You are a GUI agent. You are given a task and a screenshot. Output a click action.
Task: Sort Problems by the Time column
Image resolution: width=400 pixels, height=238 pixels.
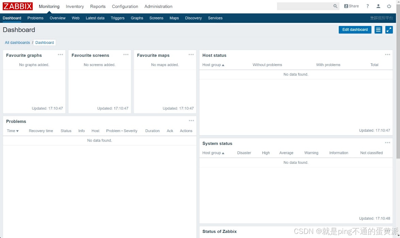click(13, 131)
